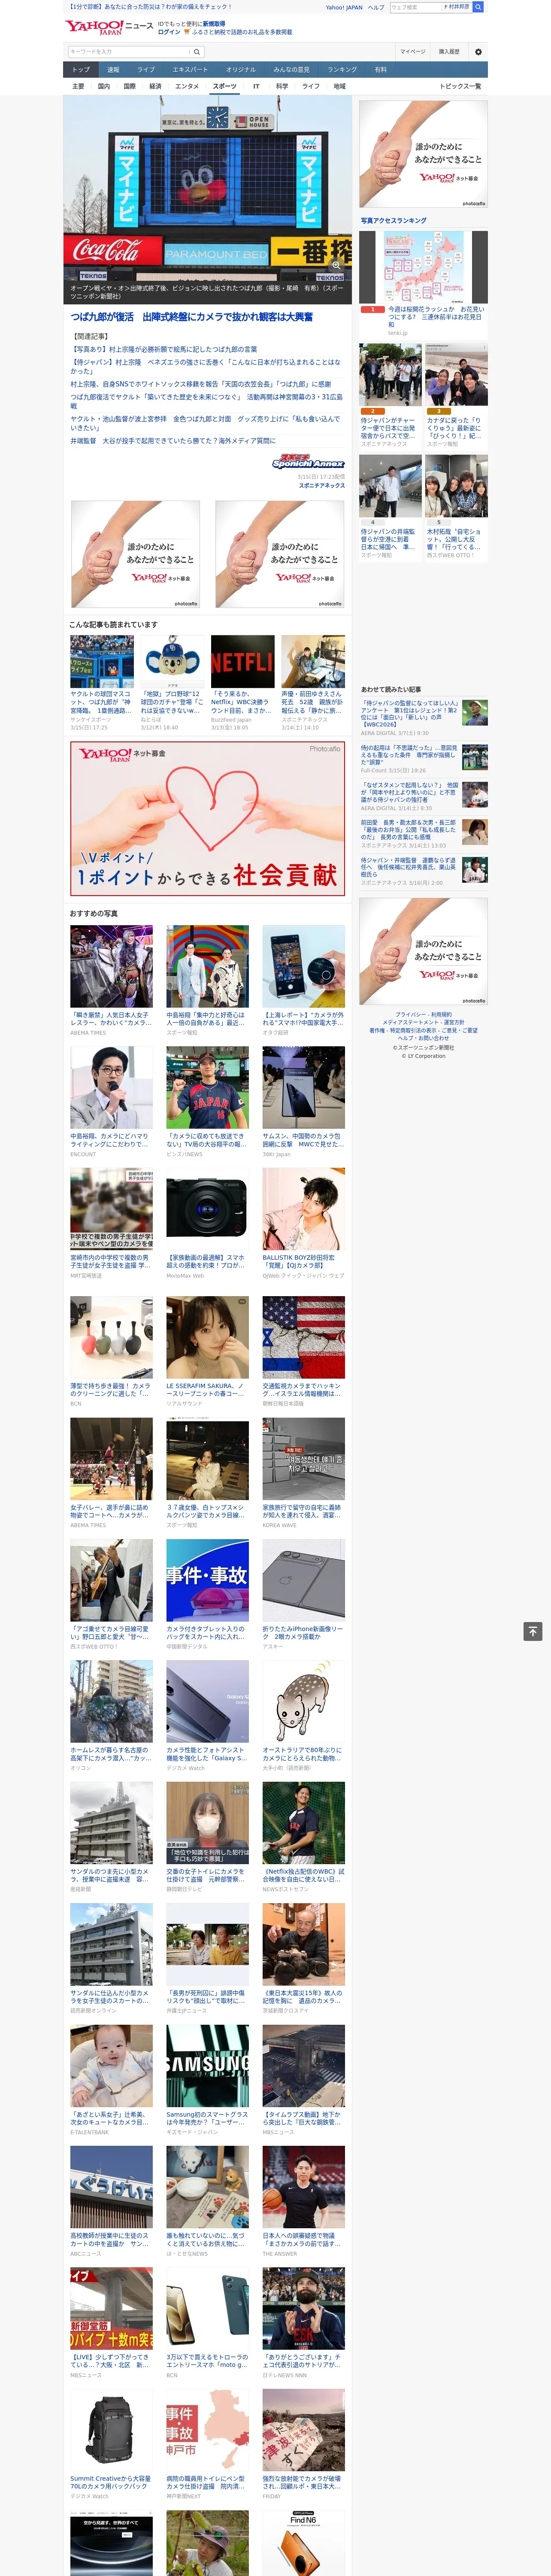This screenshot has height=2576, width=551.
Task: Click the スポニチアネックス source link
Action: coord(322,486)
